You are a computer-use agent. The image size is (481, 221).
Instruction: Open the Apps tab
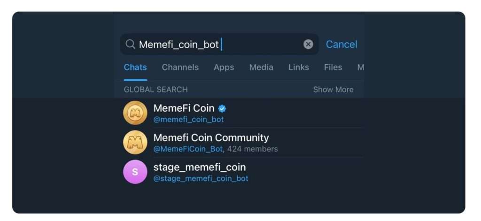click(x=224, y=67)
